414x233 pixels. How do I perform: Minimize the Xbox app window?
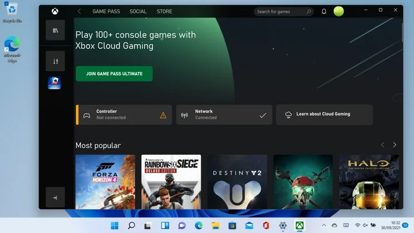[x=366, y=10]
